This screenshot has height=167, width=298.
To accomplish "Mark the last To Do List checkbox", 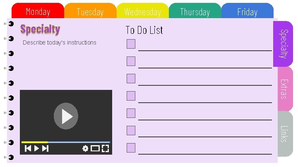I will [x=131, y=148].
